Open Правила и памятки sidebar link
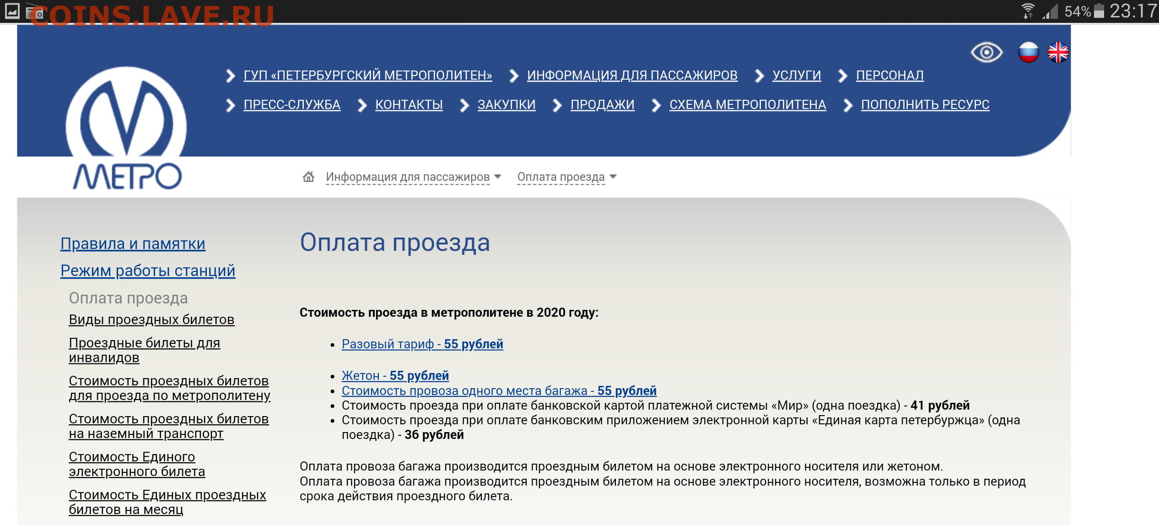The image size is (1159, 525). pos(133,244)
